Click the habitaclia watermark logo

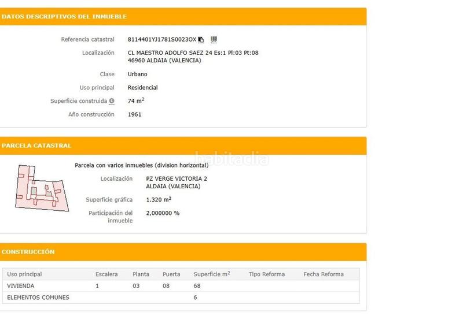pyautogui.click(x=231, y=159)
